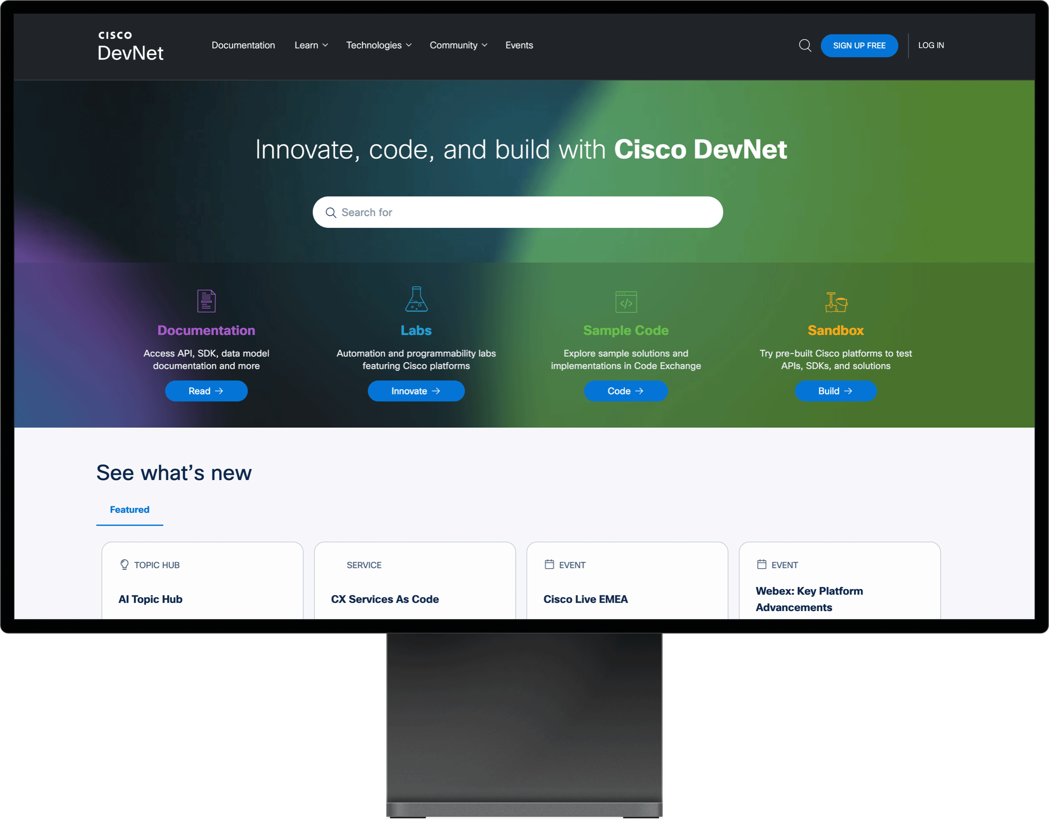Click the blue Labs heading
The image size is (1049, 821).
416,330
